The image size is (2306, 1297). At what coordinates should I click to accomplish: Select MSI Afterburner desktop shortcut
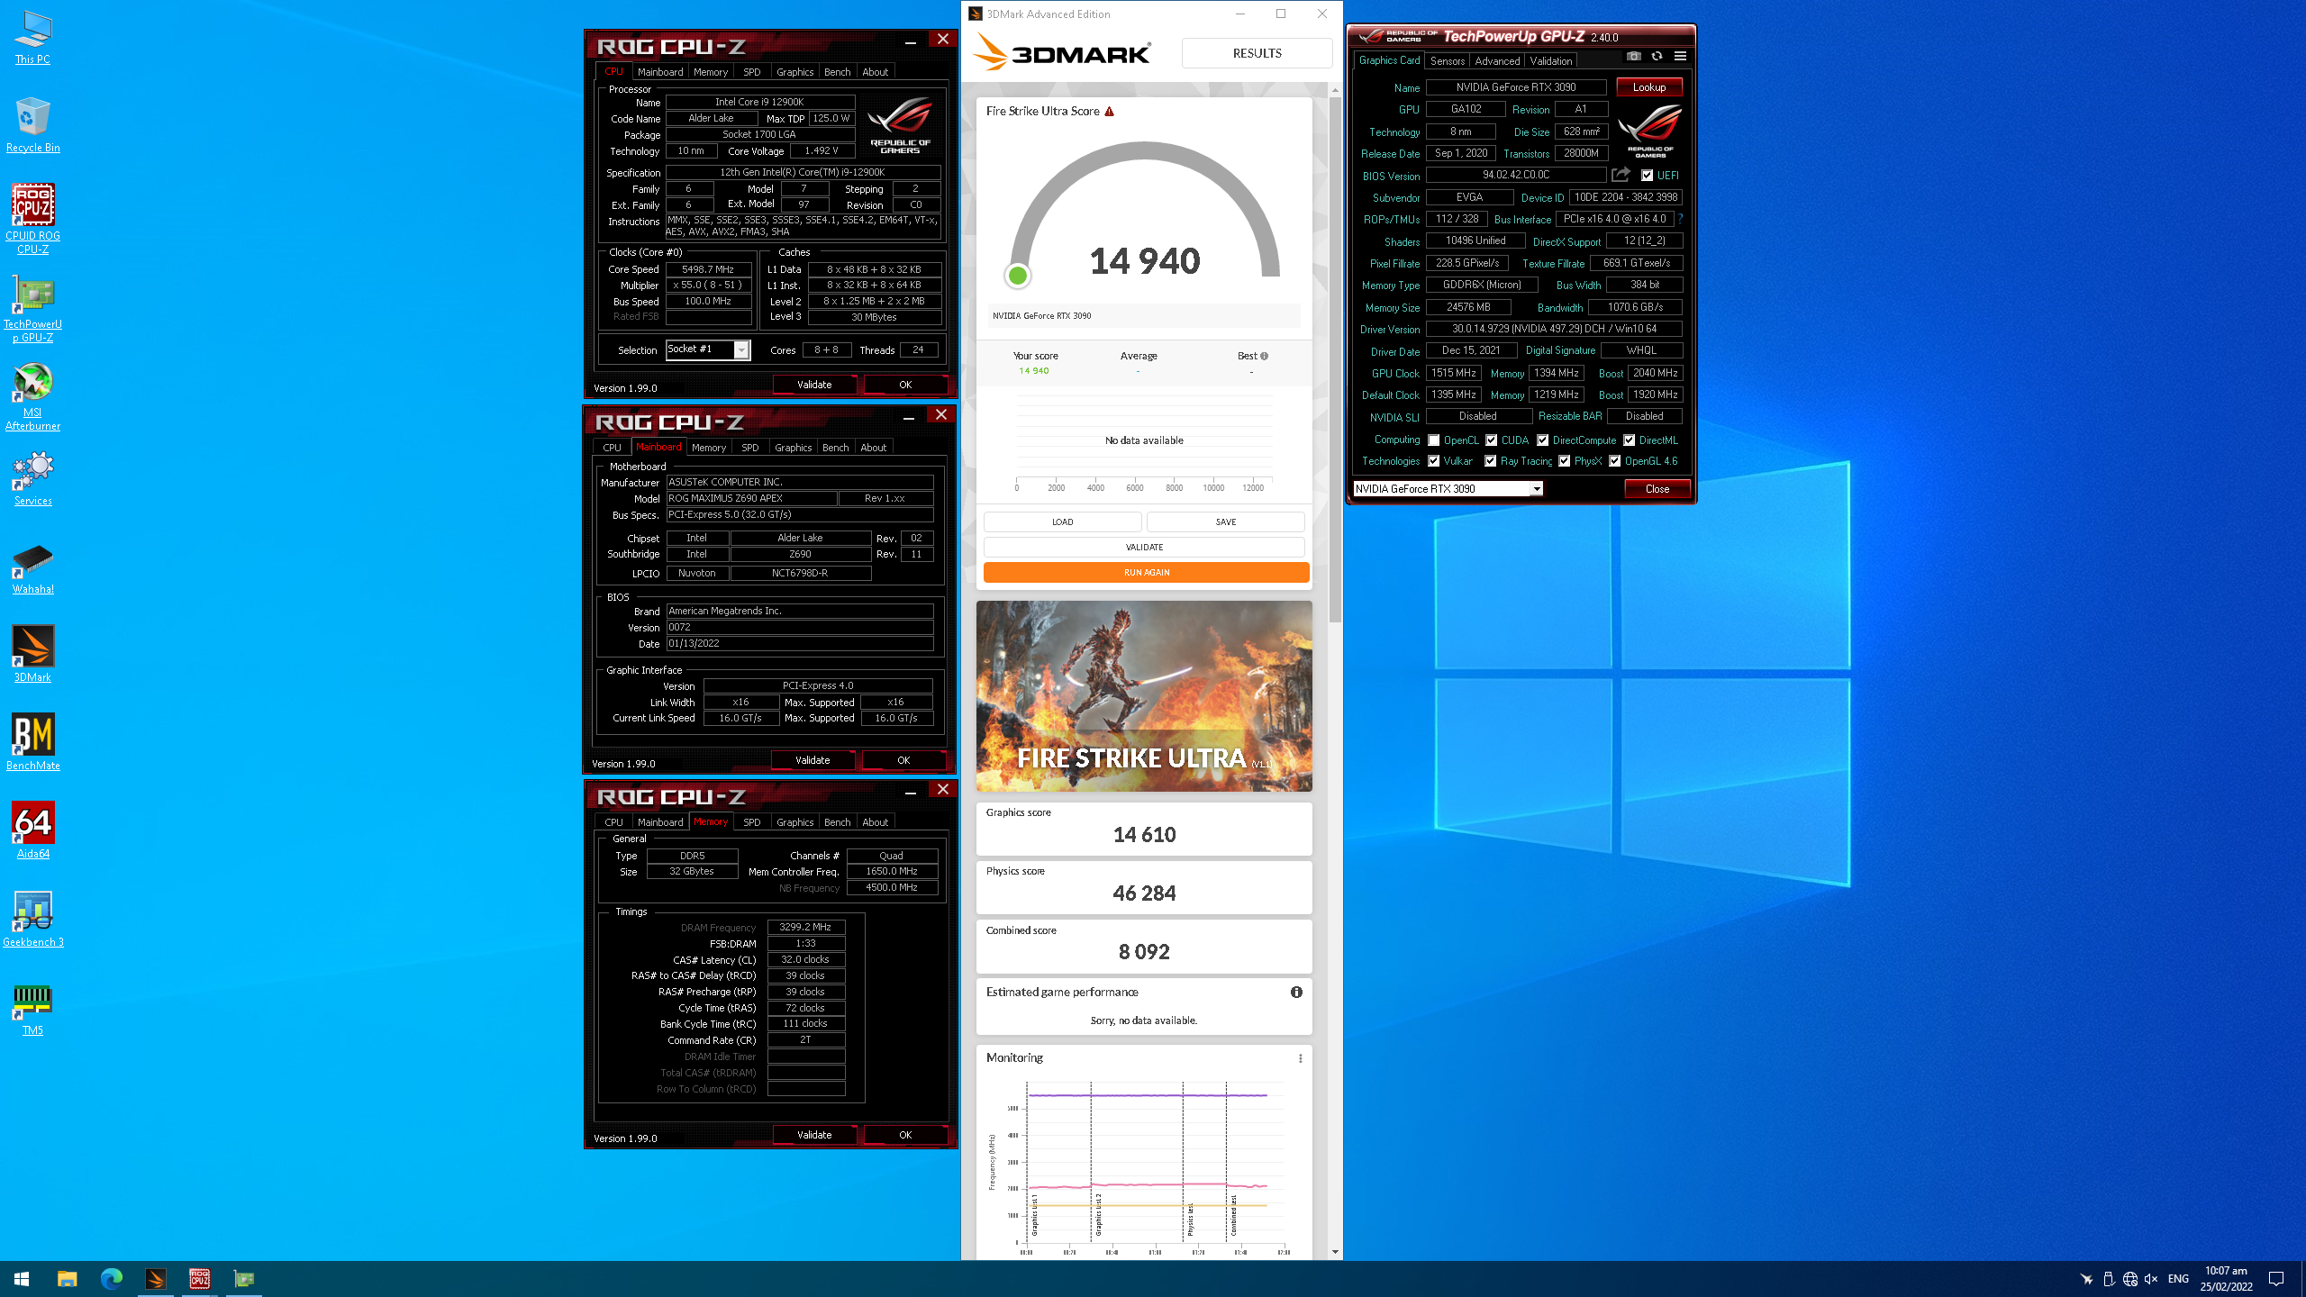[32, 396]
